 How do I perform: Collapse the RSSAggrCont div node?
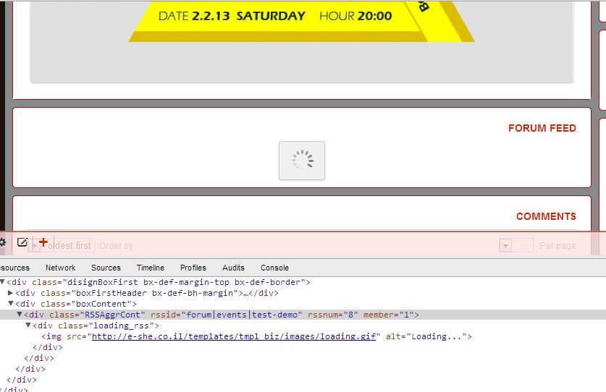(x=20, y=315)
